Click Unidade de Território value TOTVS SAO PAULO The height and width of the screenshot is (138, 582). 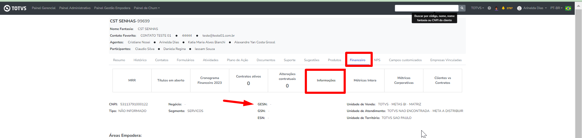(x=396, y=118)
